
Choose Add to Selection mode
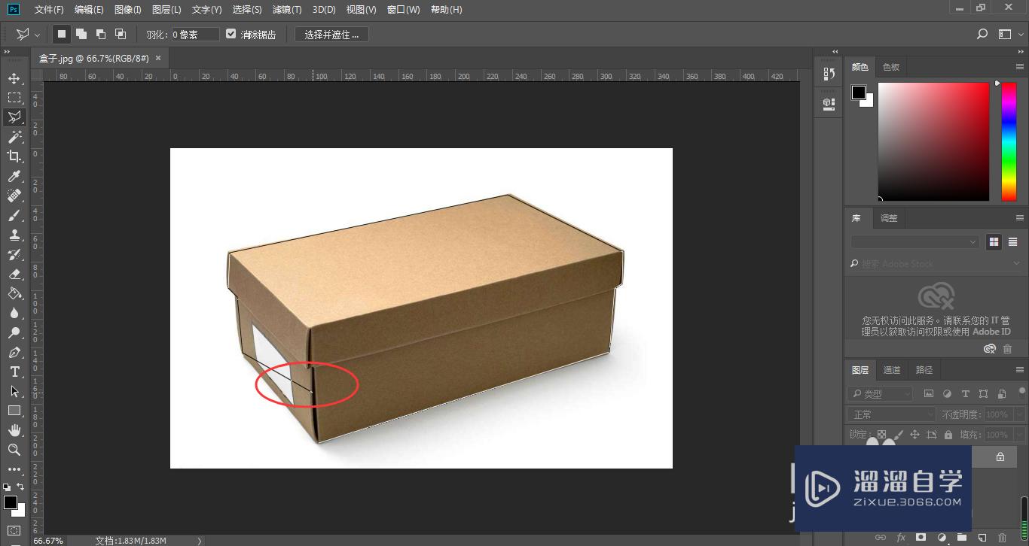coord(81,34)
